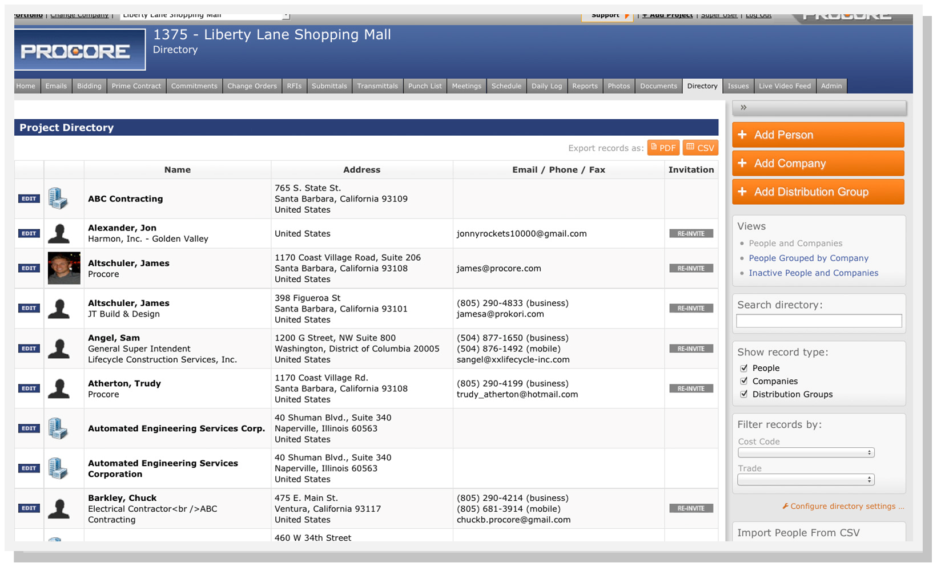Collapse the sidebar with the double-arrow expander

tap(743, 107)
